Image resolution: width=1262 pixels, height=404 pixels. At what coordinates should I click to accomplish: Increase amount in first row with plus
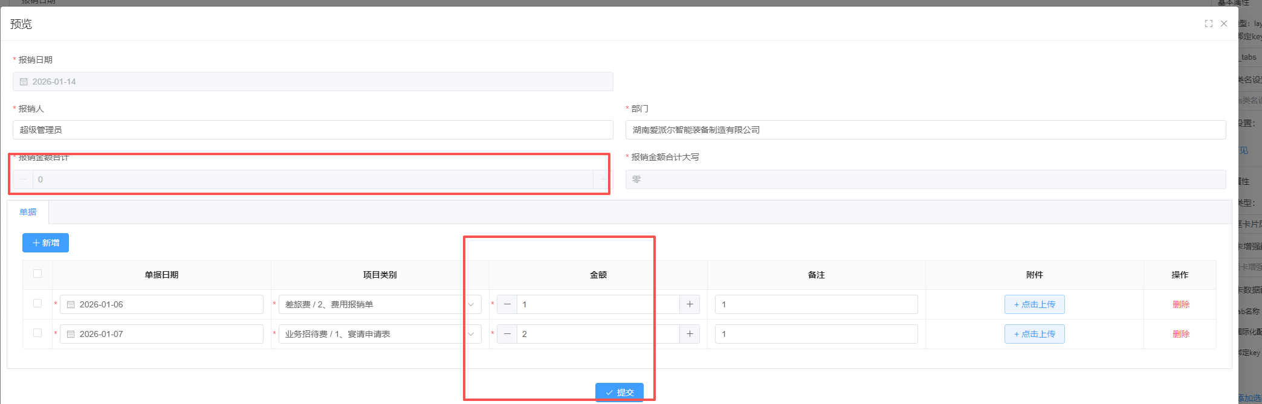pos(690,304)
